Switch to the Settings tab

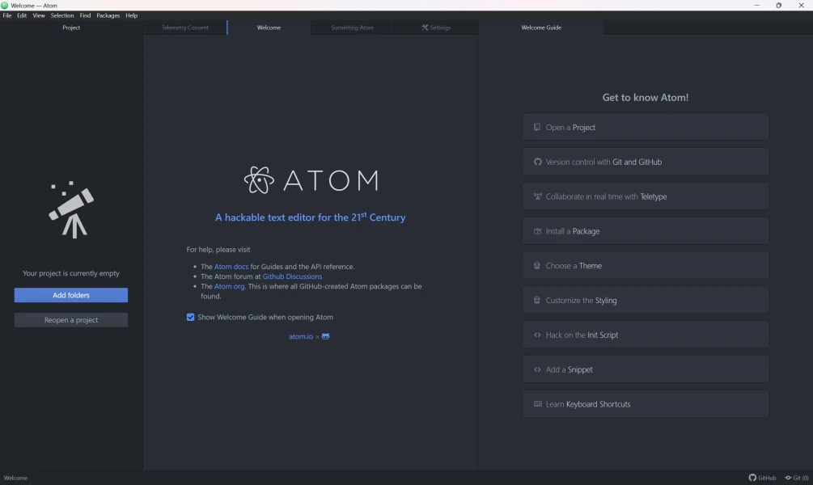click(x=436, y=27)
